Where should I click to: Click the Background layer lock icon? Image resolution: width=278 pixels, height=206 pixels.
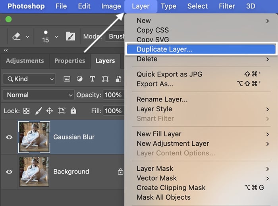(120, 172)
